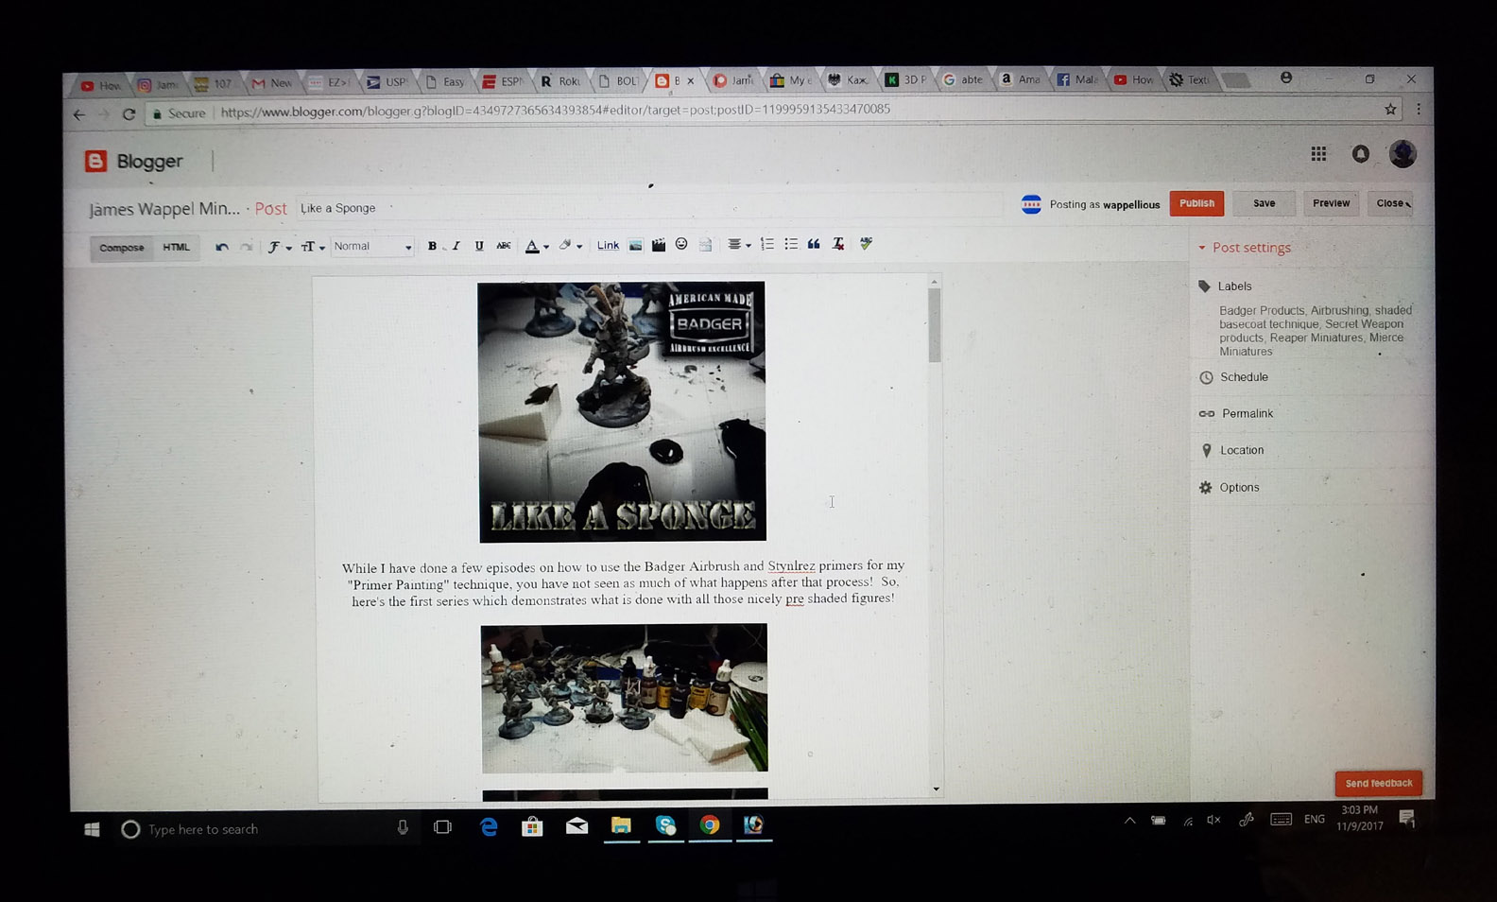Open Microsoft Edge from the taskbar
The image size is (1497, 902).
489,827
